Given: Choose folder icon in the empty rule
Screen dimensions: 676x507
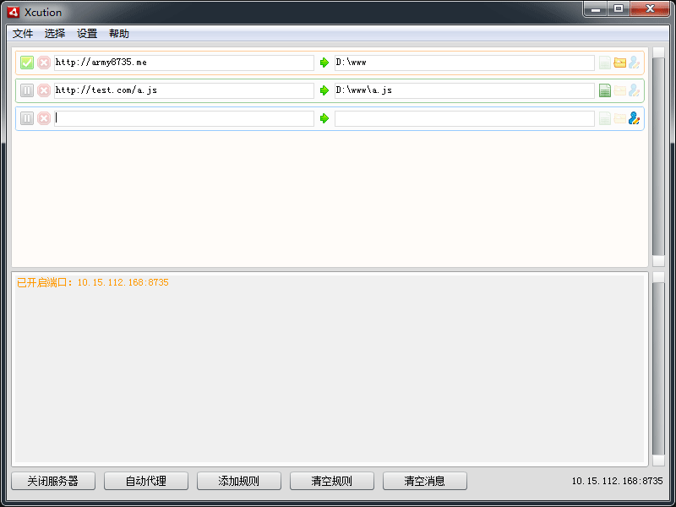Looking at the screenshot, I should [x=619, y=118].
